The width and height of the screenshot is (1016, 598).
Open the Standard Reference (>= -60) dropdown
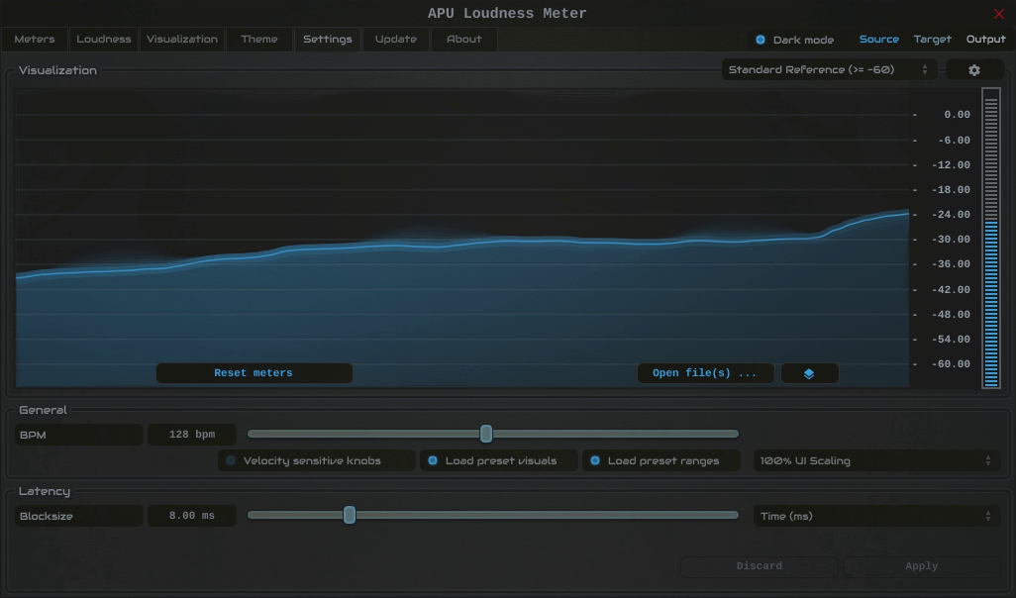tap(829, 69)
